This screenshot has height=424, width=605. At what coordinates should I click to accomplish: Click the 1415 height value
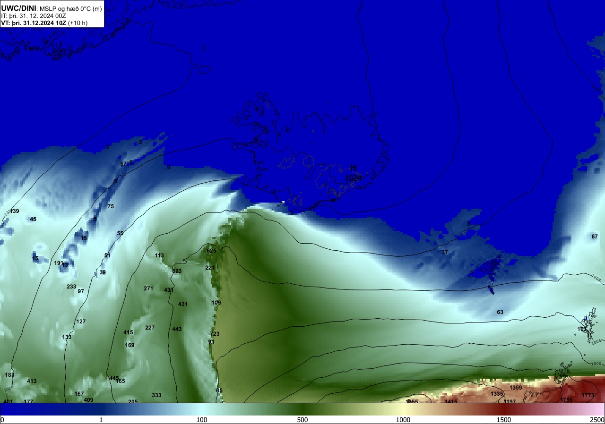point(451,402)
